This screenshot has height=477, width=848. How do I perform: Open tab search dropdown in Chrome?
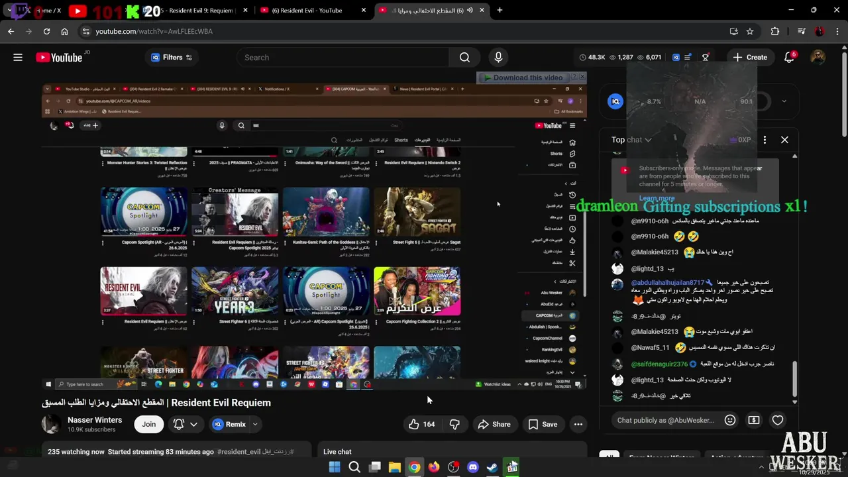[10, 10]
